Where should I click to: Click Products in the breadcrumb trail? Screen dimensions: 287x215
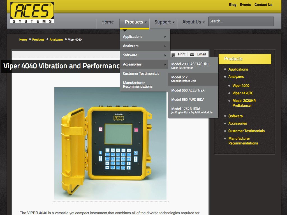click(x=38, y=39)
